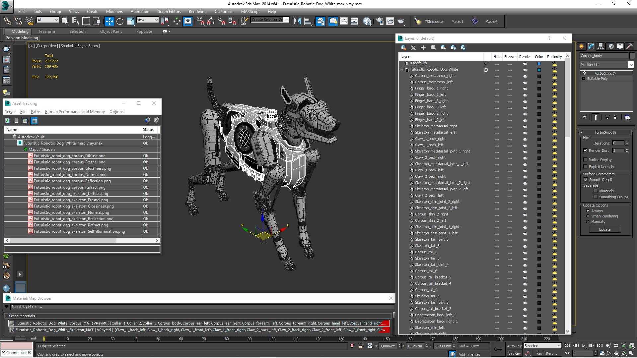Open the Render Setup icon
637x358 pixels.
(380, 21)
